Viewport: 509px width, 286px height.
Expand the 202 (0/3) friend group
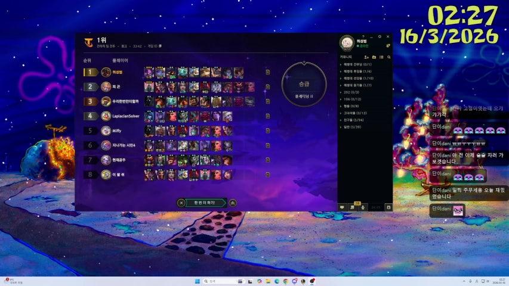(352, 92)
